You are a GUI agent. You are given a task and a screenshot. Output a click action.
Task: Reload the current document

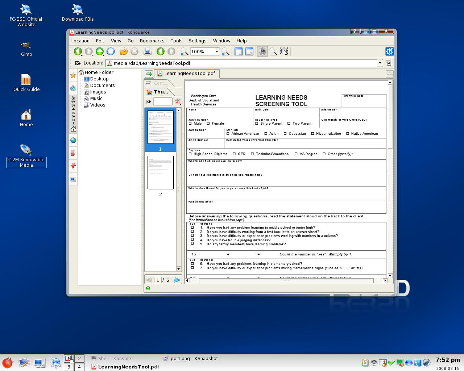coord(124,51)
